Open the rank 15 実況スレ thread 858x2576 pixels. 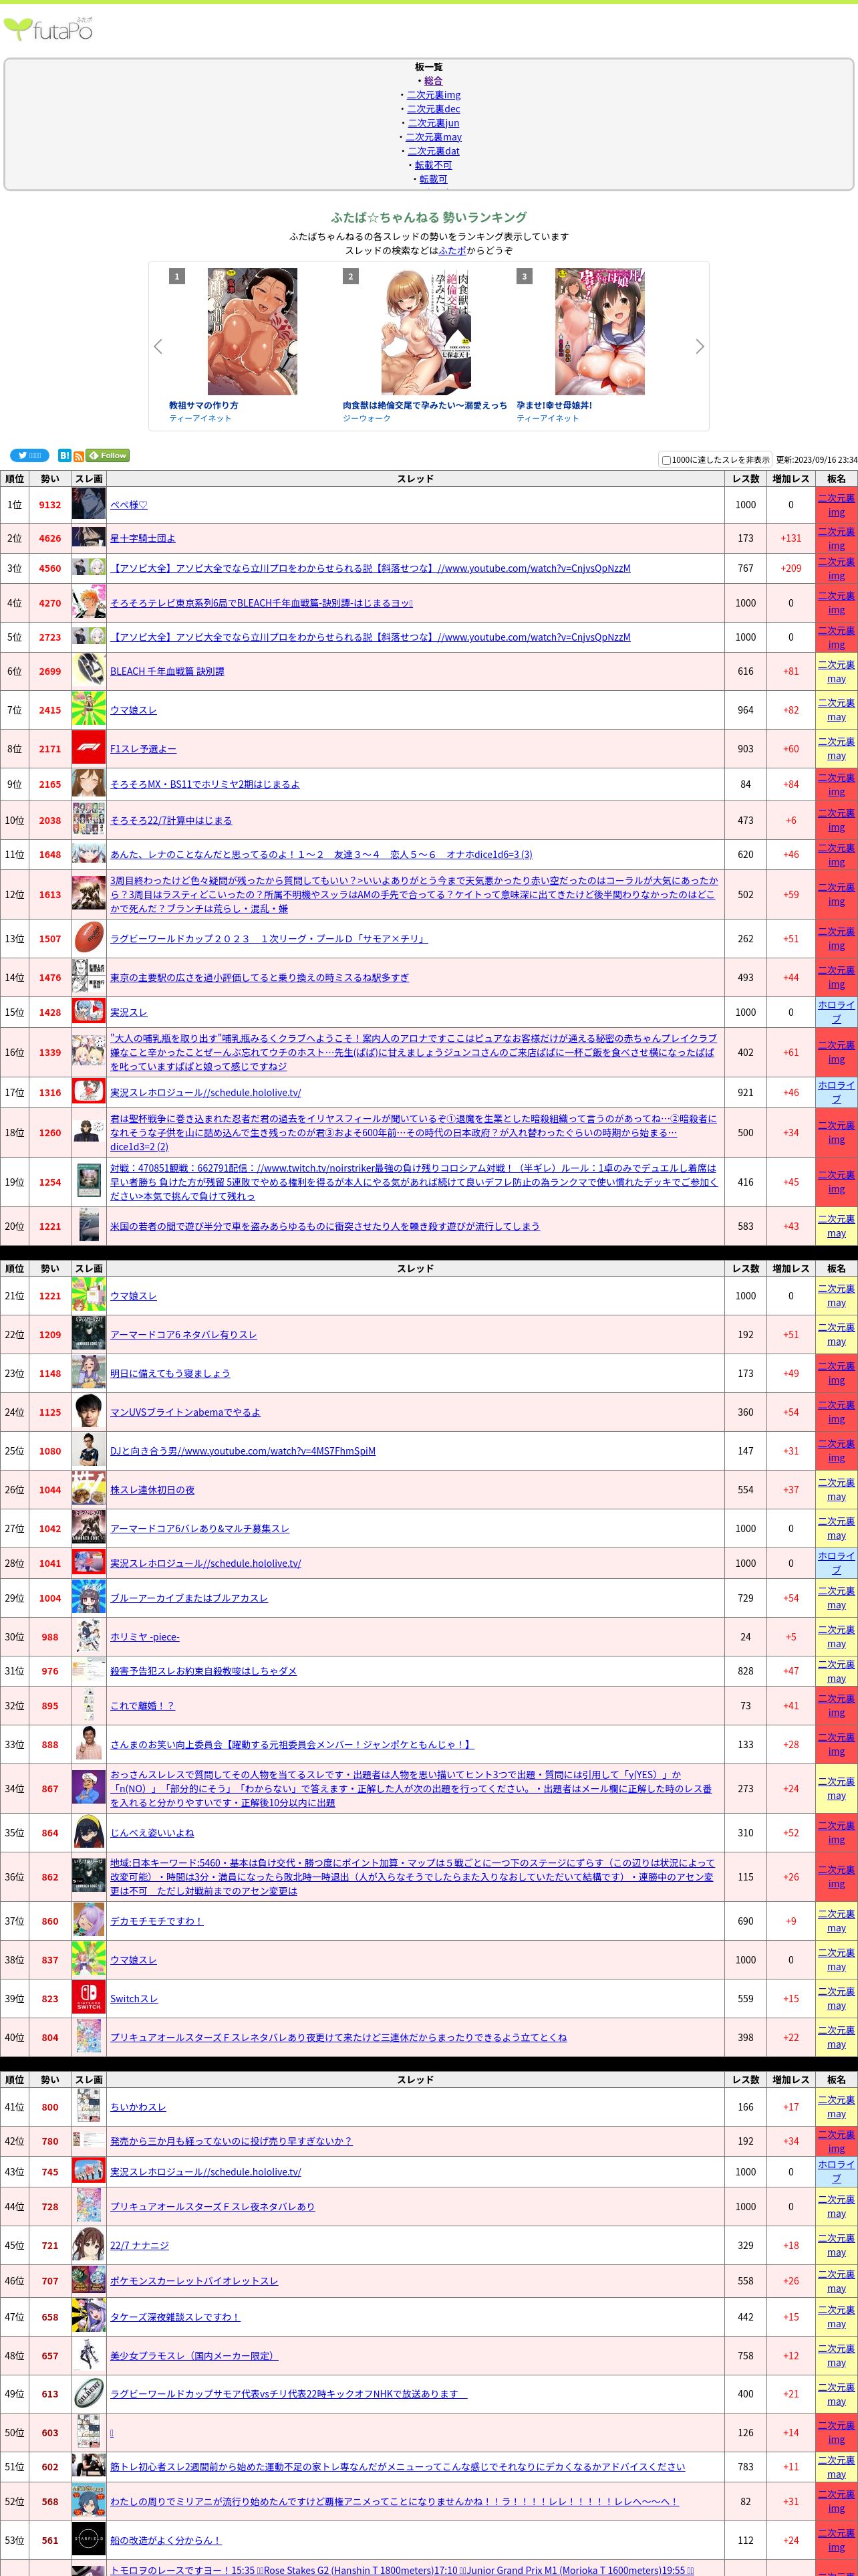pyautogui.click(x=129, y=1012)
